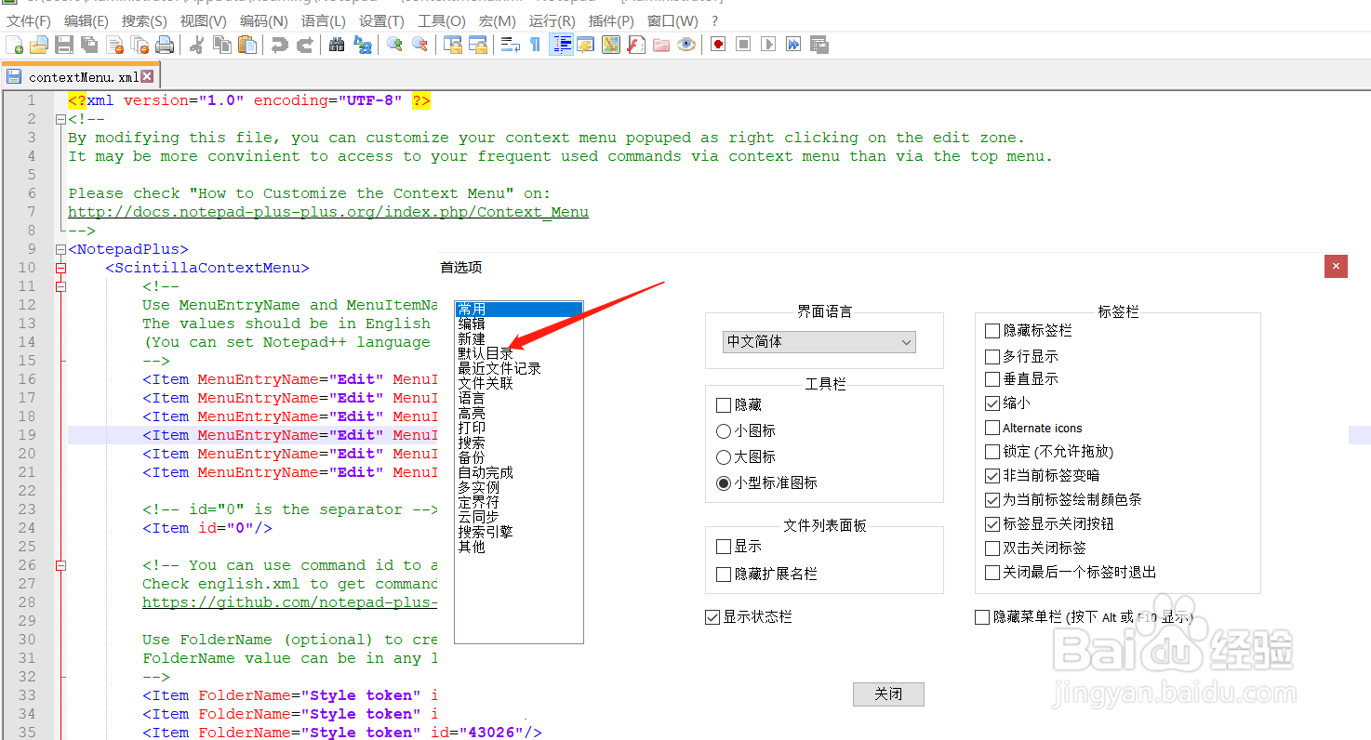Zoom in using the magnifier plus icon
Viewport: 1371px width, 740px height.
(394, 44)
